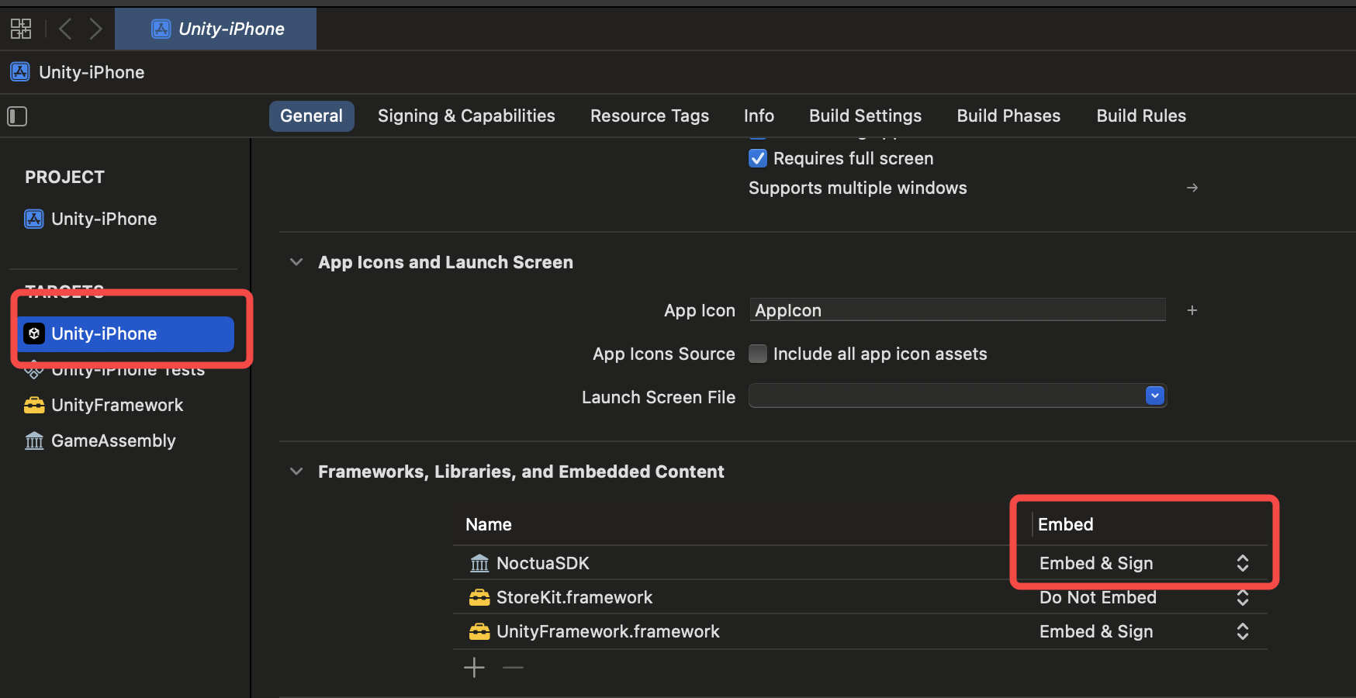Remove selected framework with the minus button
The image size is (1356, 698).
point(513,667)
